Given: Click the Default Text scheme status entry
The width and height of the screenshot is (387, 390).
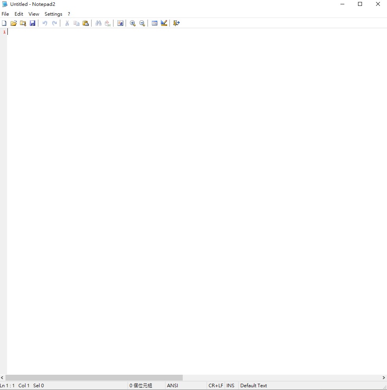Looking at the screenshot, I should (254, 386).
